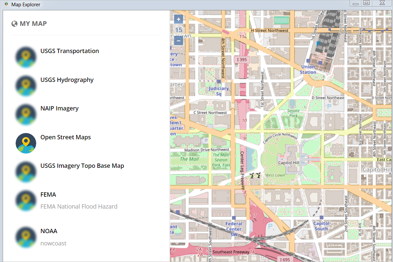Select the USGS Imagery Topo Base Map entry
393x262 pixels.
point(82,165)
